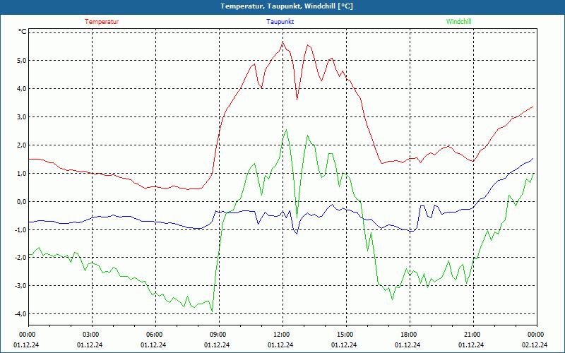Click the '18:00' time label
The height and width of the screenshot is (353, 565).
coord(410,335)
